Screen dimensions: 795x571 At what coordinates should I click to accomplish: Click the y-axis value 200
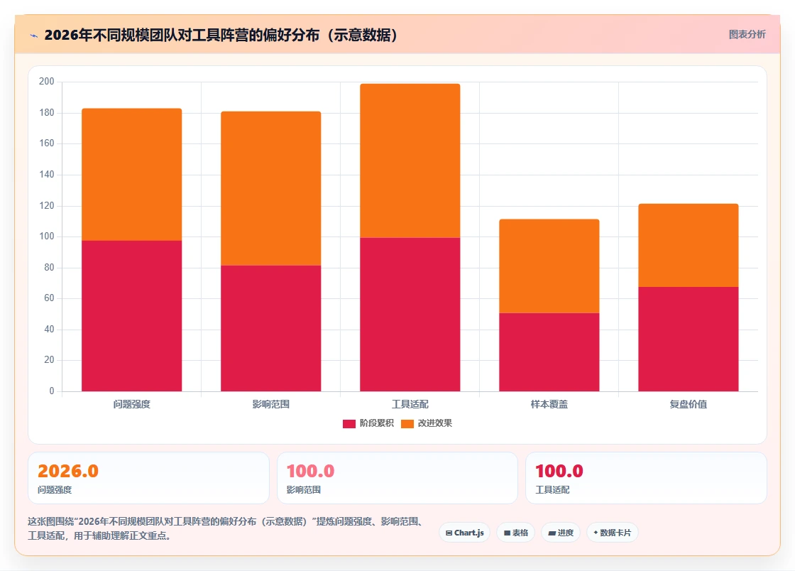click(47, 82)
